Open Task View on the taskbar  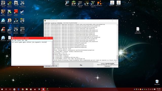point(10,89)
